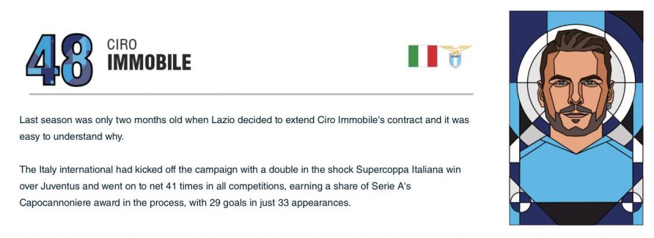Click the CIRO first name text
The width and height of the screenshot is (654, 238).
tap(122, 45)
